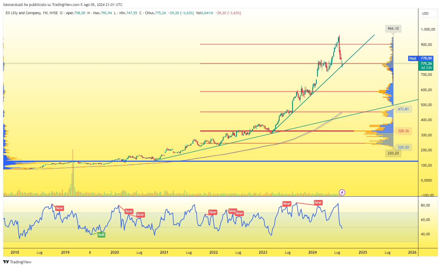Click the 500,00 price axis tick

[x=427, y=105]
